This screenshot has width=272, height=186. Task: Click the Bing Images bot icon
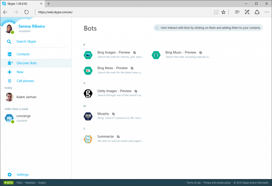pyautogui.click(x=88, y=55)
